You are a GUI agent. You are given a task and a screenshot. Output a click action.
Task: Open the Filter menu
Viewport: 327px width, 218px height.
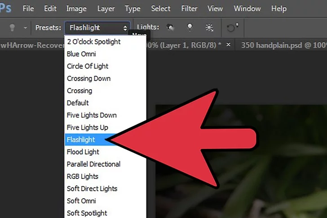(189, 9)
